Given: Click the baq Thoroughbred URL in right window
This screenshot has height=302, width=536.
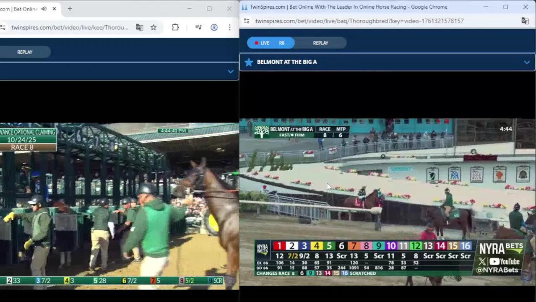Looking at the screenshot, I should [359, 21].
